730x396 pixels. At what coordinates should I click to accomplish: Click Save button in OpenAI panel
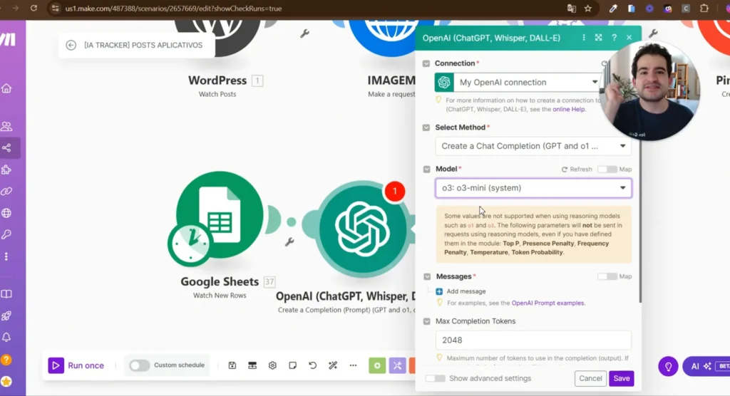point(622,378)
